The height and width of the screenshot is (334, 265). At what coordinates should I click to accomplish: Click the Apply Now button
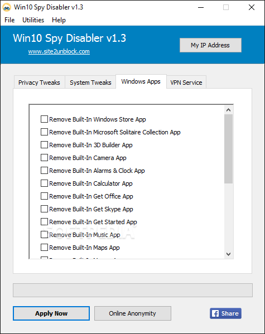pyautogui.click(x=51, y=313)
